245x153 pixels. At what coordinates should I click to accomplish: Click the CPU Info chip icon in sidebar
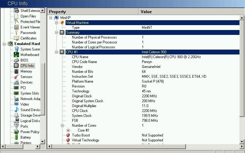tap(16, 66)
